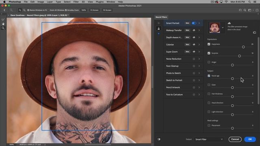Expand the Face Cleanup chevron

tap(199, 66)
